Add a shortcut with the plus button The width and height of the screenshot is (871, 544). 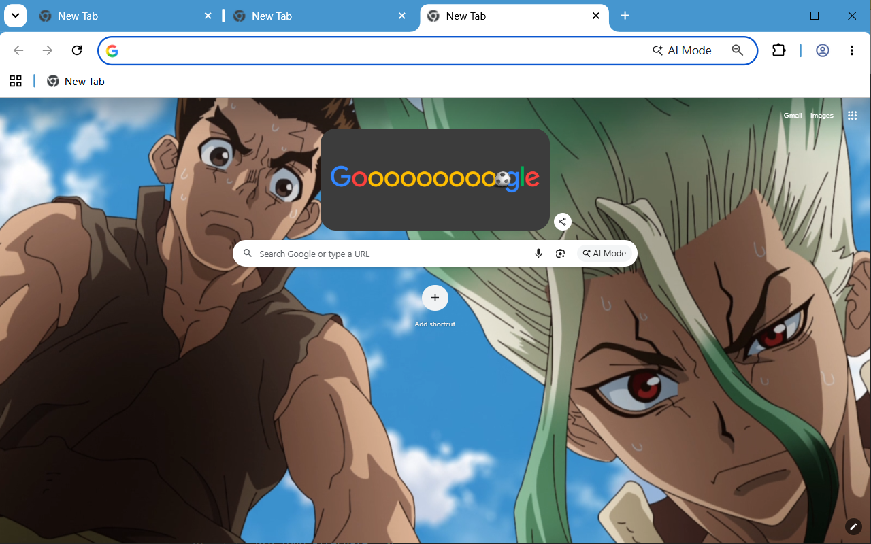click(x=435, y=298)
